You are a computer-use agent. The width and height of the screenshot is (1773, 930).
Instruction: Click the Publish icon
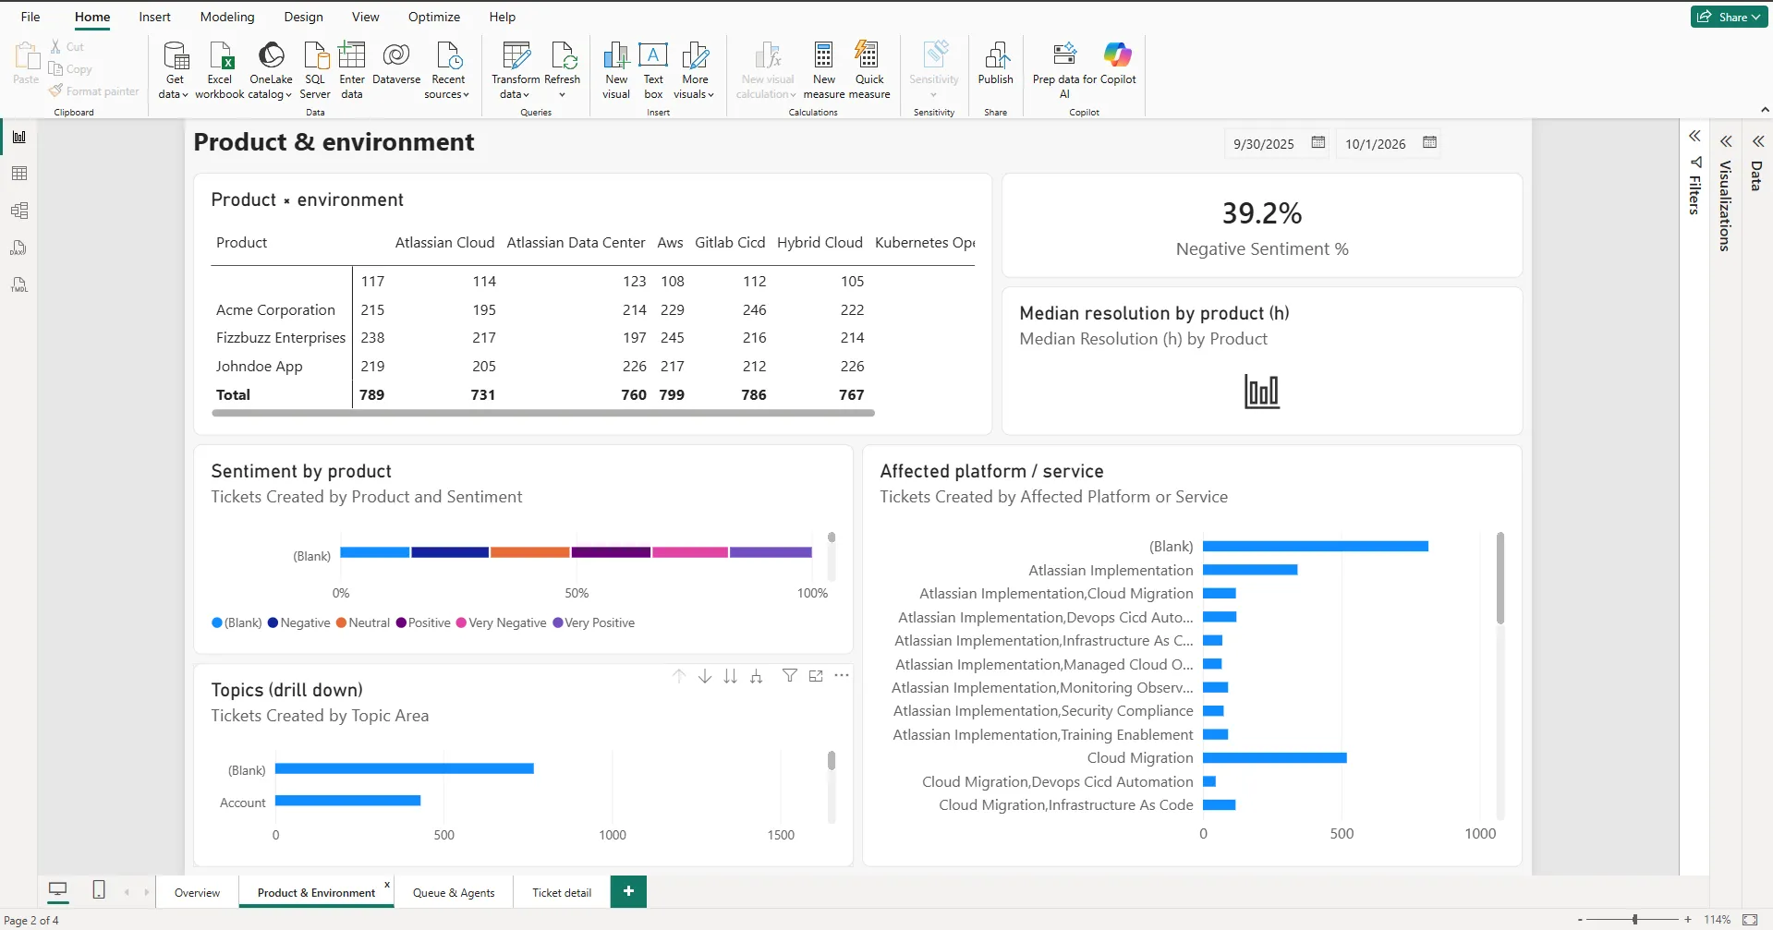click(996, 55)
